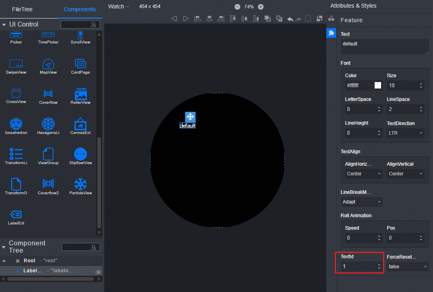The image size is (433, 292).
Task: Open the Watch device selector
Action: [x=119, y=6]
